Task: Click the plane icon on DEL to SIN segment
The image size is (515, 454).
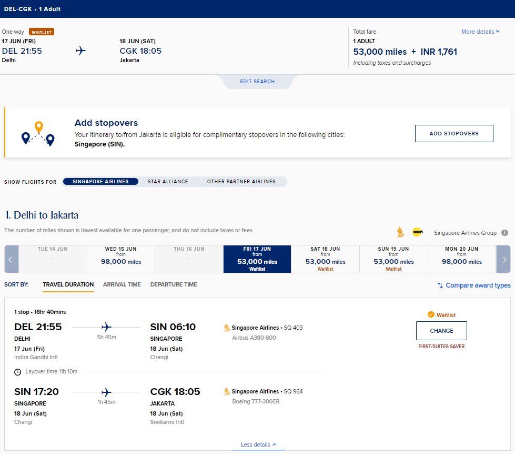Action: 106,327
